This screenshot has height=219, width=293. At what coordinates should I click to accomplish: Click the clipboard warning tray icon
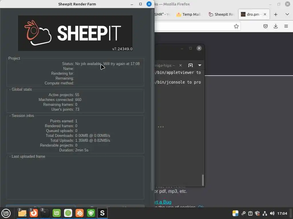250,213
